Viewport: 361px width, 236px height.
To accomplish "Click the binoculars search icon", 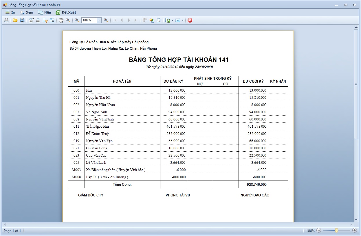I will [7, 20].
